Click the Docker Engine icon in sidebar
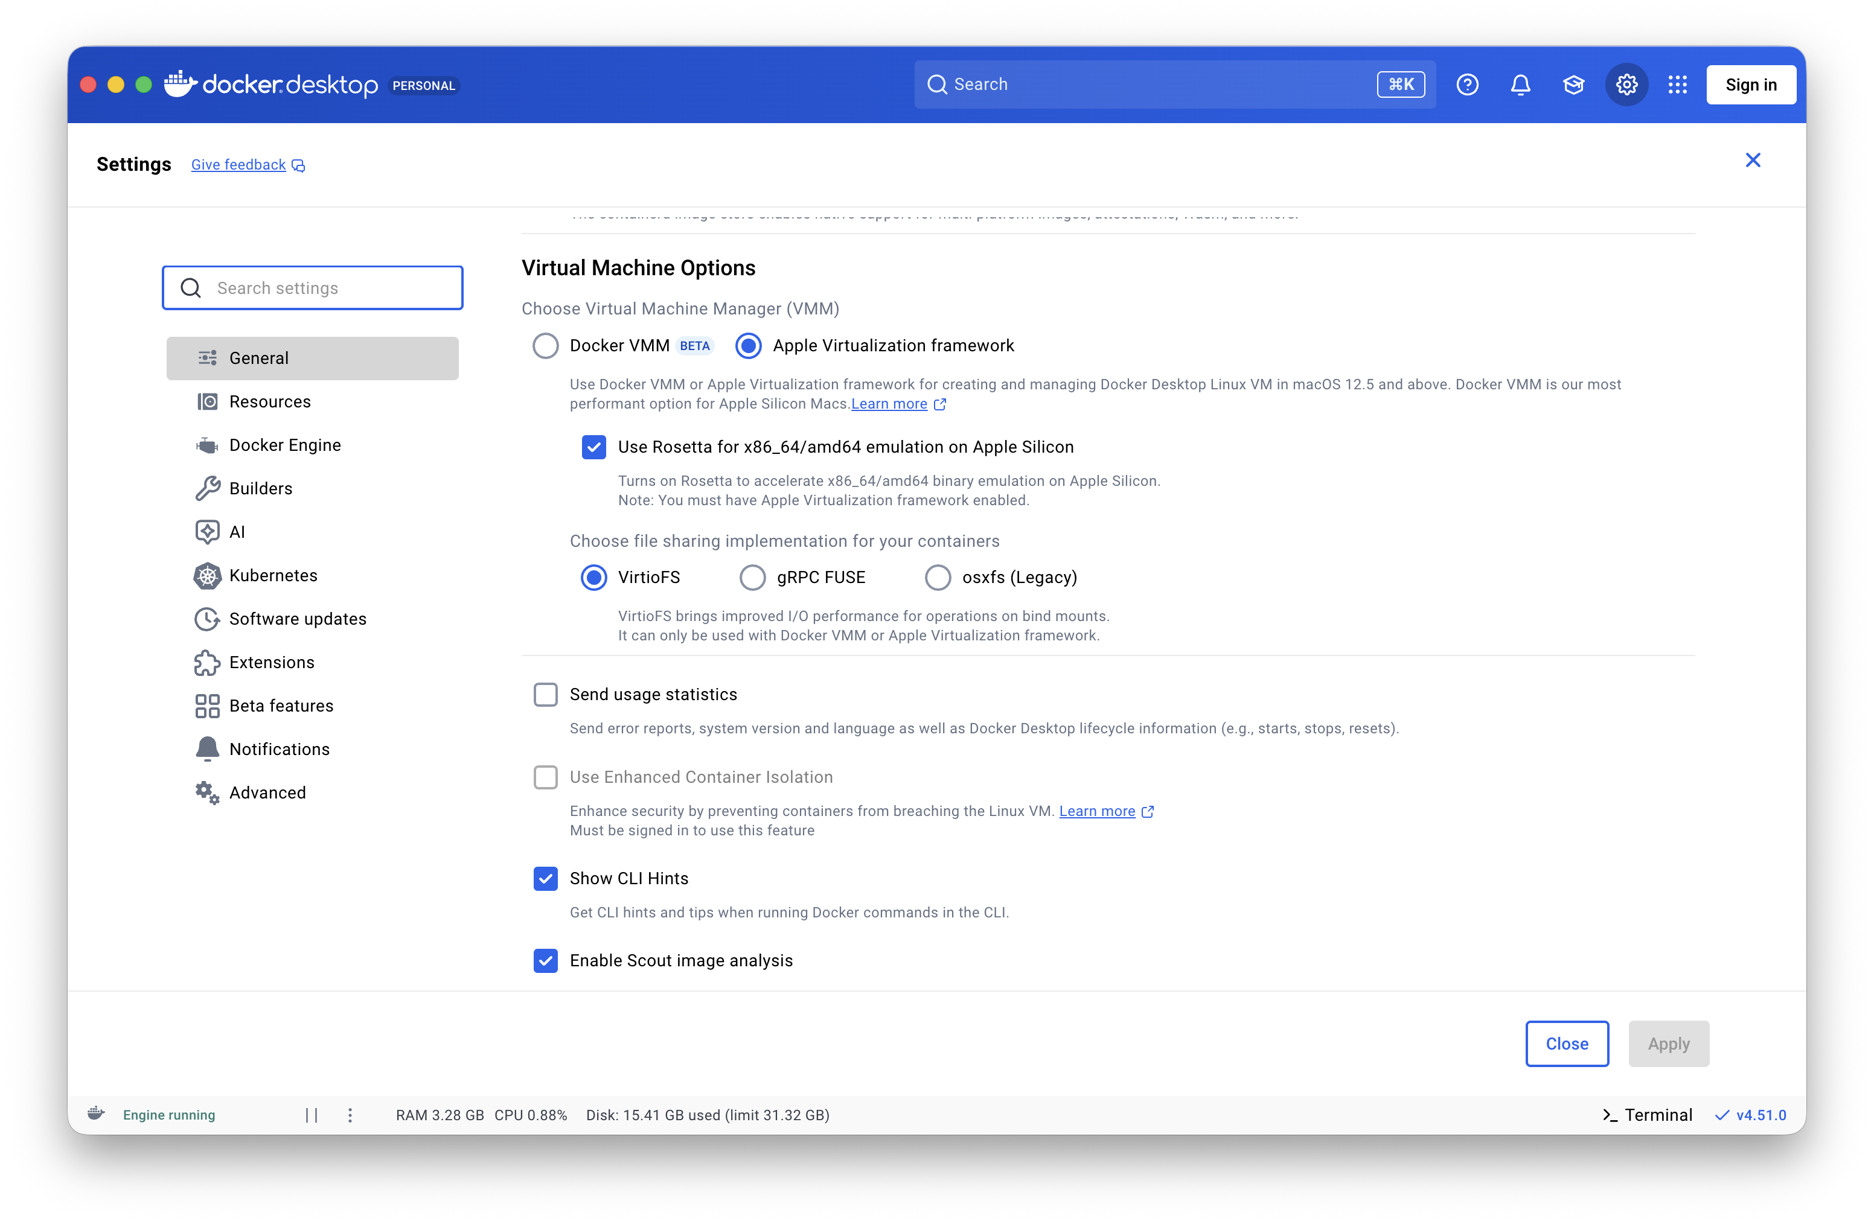The width and height of the screenshot is (1874, 1224). click(x=207, y=445)
